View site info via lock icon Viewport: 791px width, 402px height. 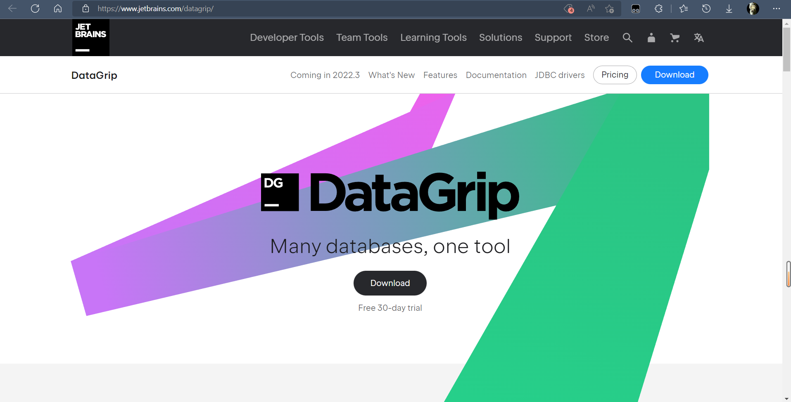[x=86, y=9]
